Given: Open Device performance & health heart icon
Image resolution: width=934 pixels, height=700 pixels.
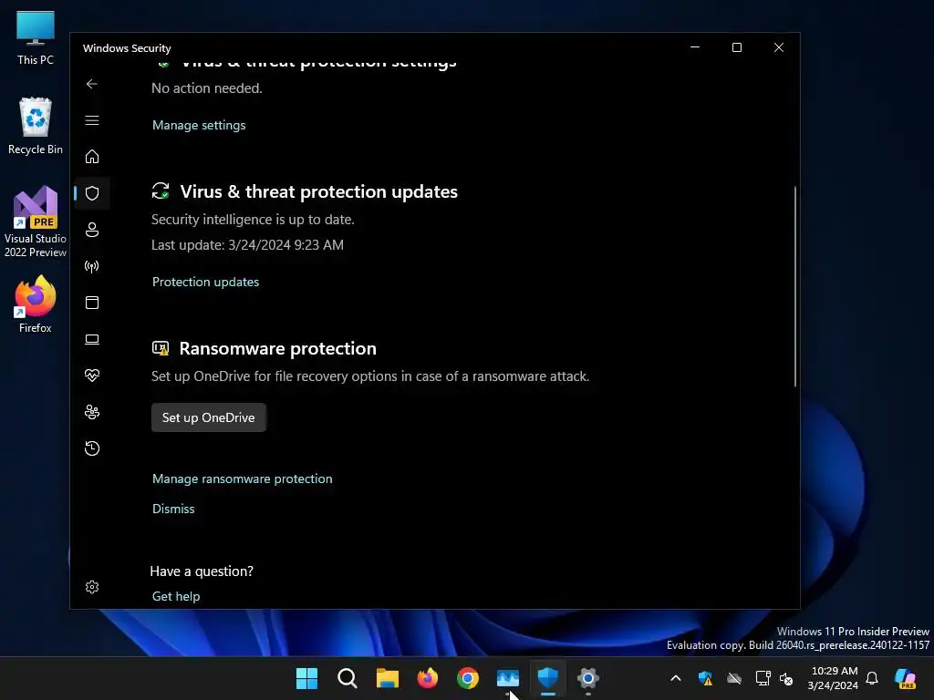Looking at the screenshot, I should [x=92, y=376].
